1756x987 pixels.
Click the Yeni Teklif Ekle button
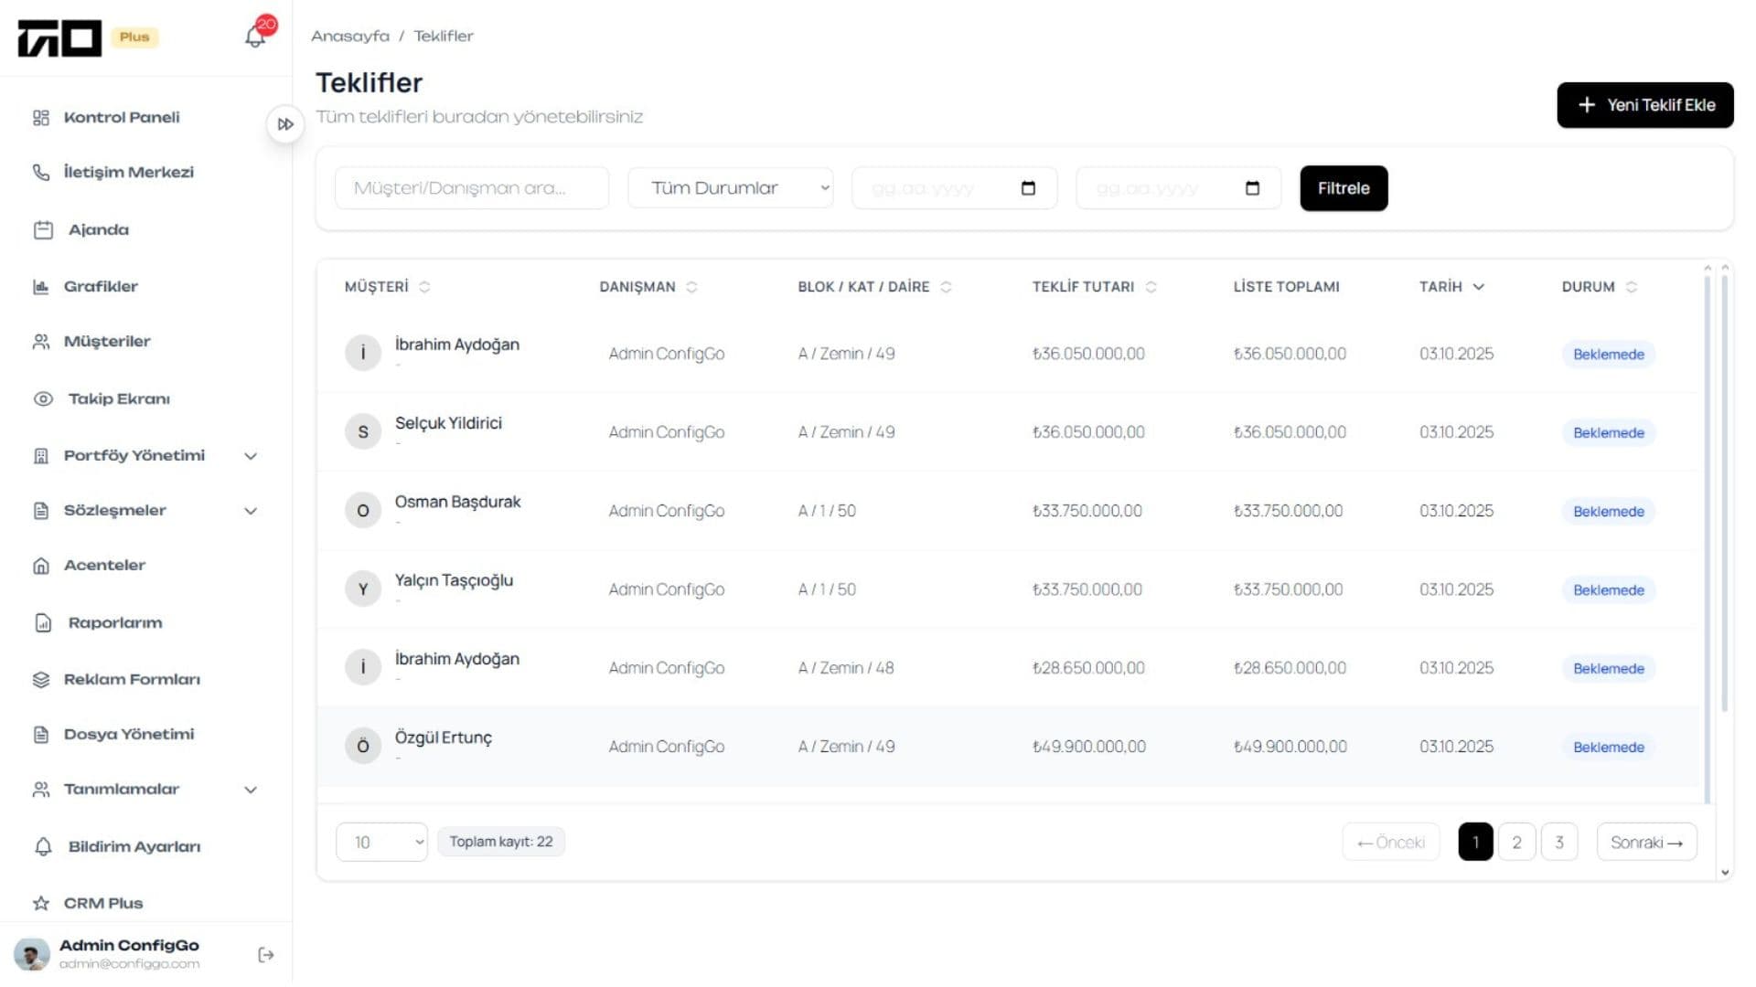pos(1644,105)
